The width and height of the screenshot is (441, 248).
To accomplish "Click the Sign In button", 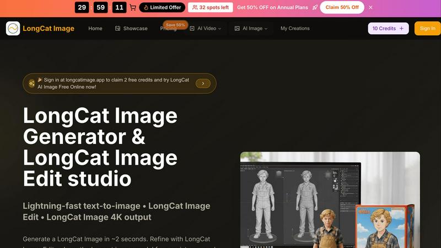I will pyautogui.click(x=428, y=29).
